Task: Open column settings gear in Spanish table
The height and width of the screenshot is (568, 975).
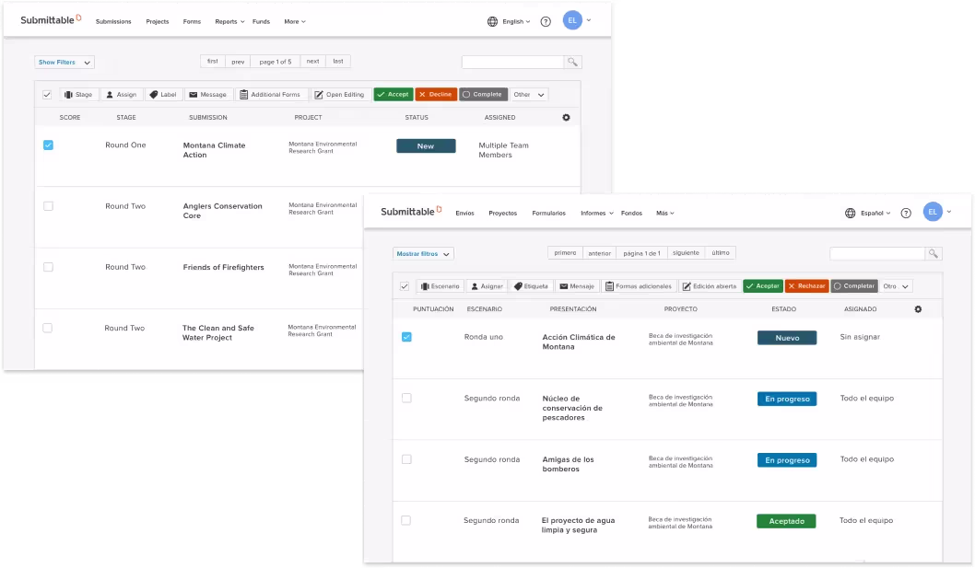Action: coord(918,309)
